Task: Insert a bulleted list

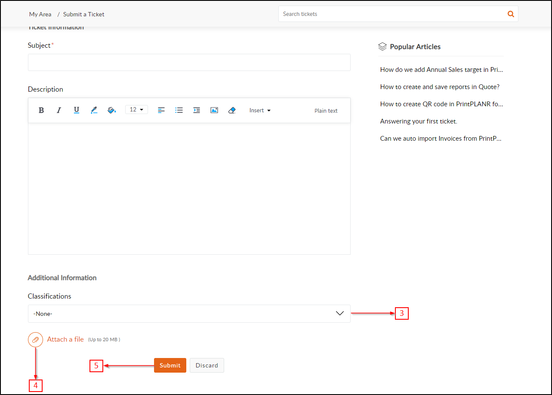Action: [x=179, y=110]
